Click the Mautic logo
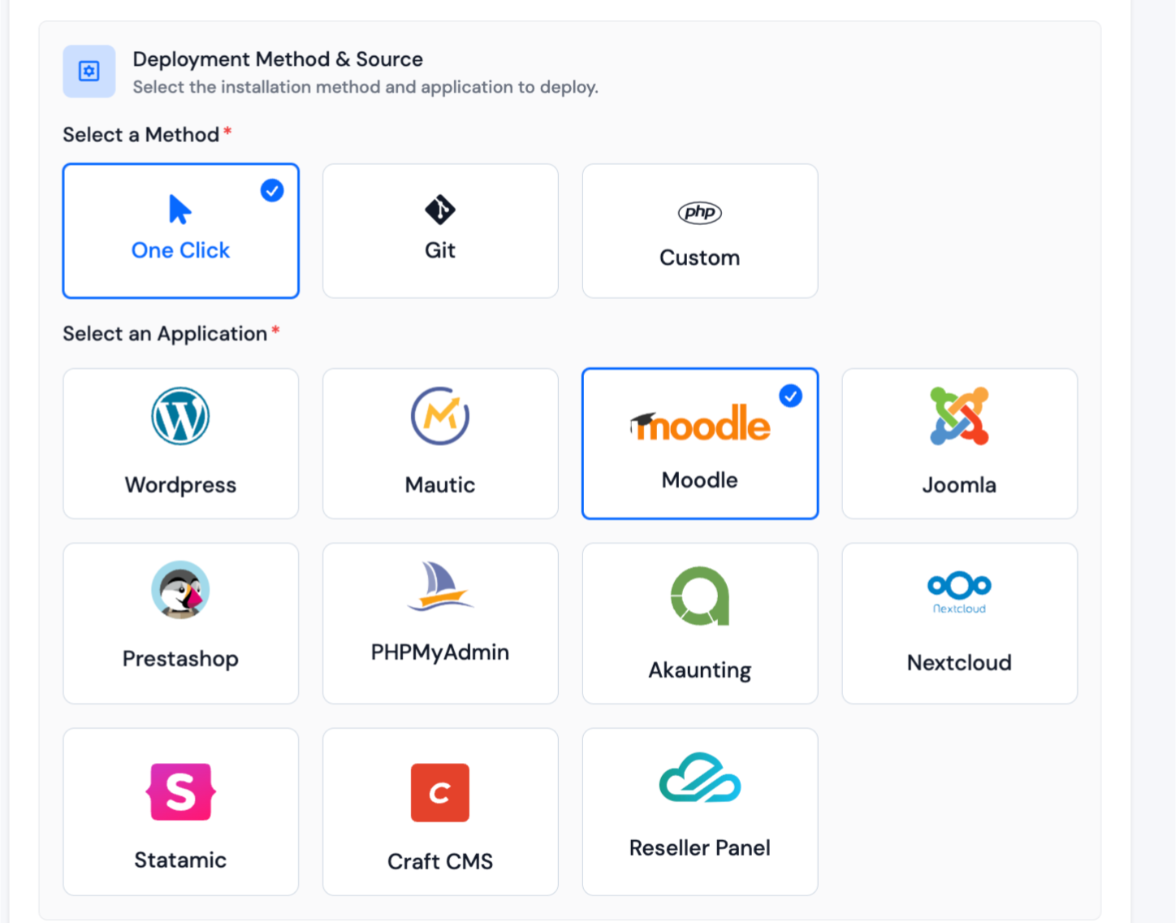This screenshot has height=923, width=1176. pyautogui.click(x=439, y=415)
